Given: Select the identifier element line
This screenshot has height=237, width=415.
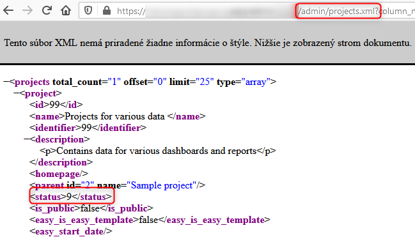Looking at the screenshot, I should pyautogui.click(x=88, y=128).
